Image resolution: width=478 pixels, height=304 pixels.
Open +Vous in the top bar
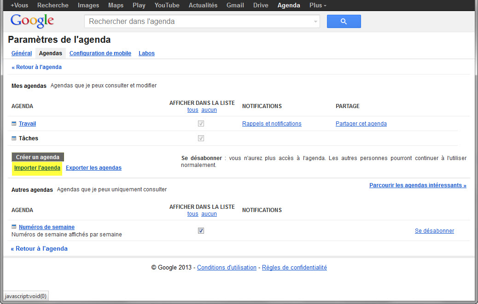point(19,5)
